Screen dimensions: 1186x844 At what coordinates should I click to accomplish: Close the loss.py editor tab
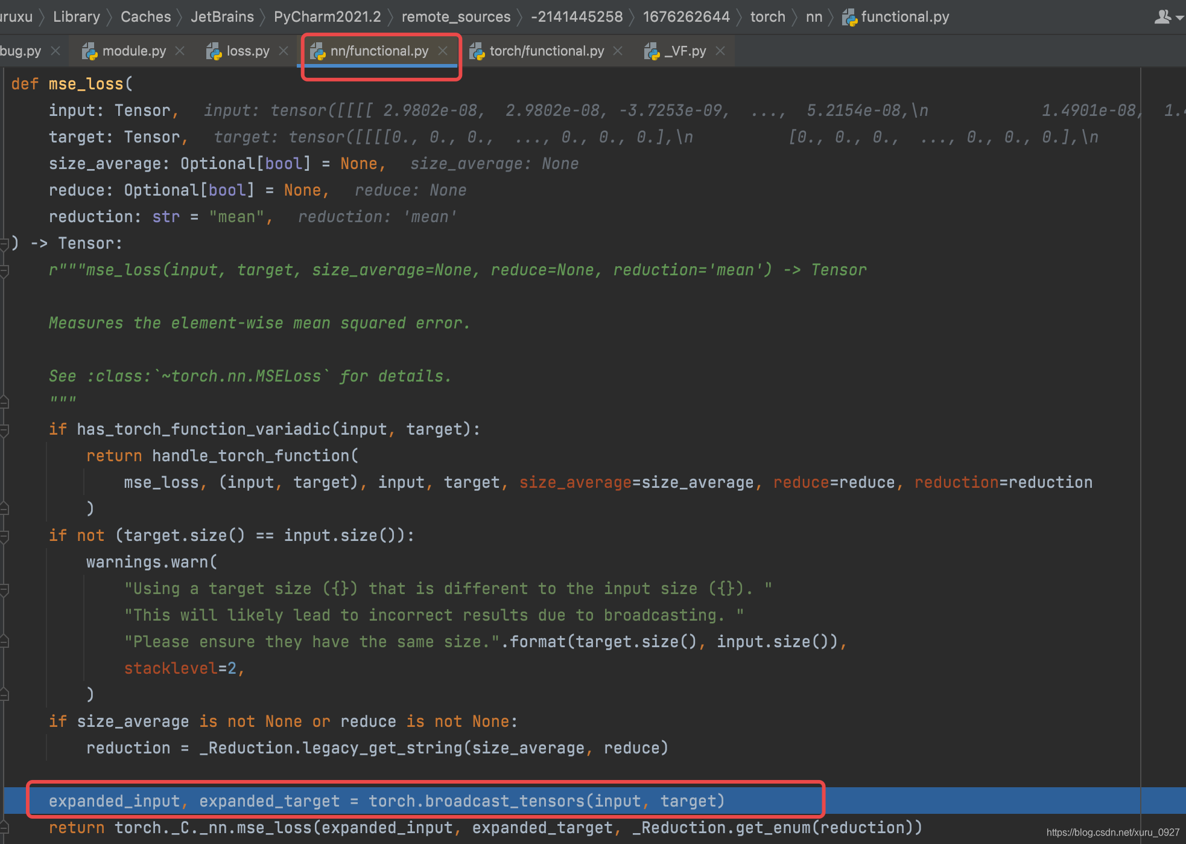(x=284, y=51)
